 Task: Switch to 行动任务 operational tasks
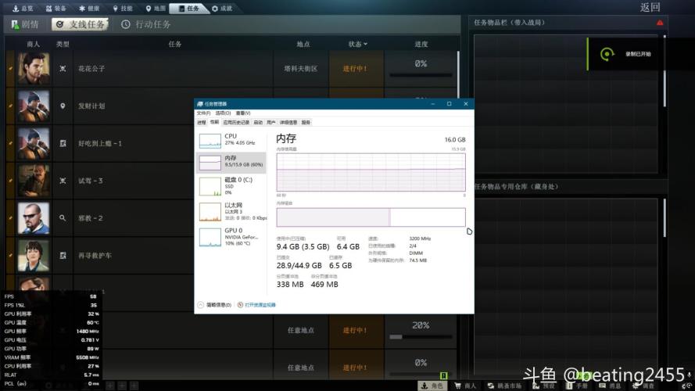point(146,24)
